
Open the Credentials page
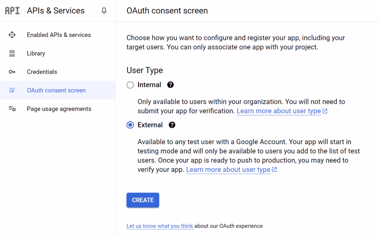57,72
